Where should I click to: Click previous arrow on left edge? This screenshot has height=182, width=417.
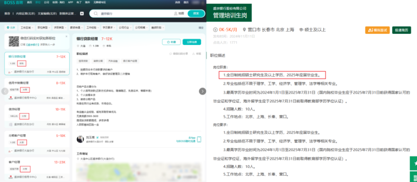[5, 91]
